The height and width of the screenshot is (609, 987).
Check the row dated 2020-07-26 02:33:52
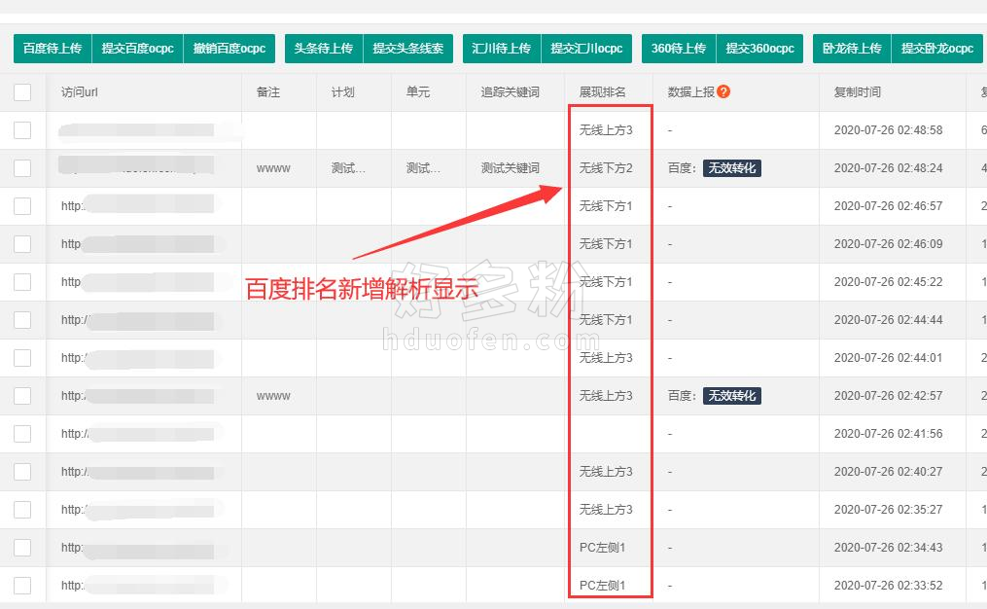pyautogui.click(x=22, y=585)
